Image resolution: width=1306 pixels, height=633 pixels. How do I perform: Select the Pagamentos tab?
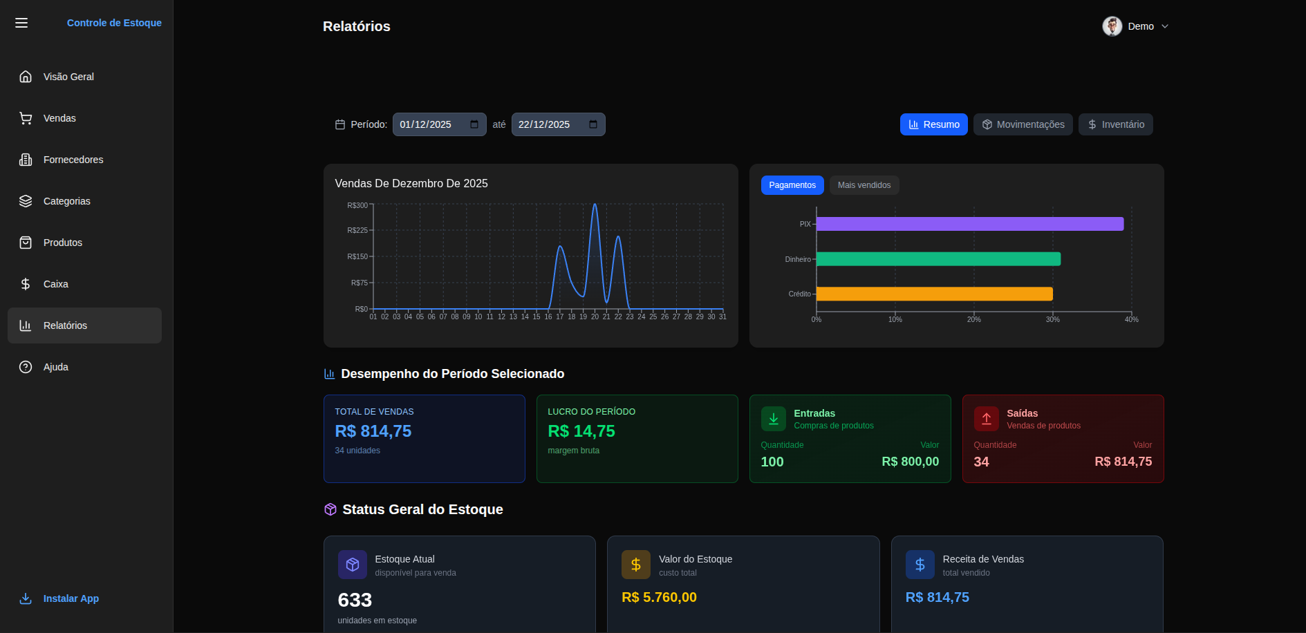click(x=792, y=185)
